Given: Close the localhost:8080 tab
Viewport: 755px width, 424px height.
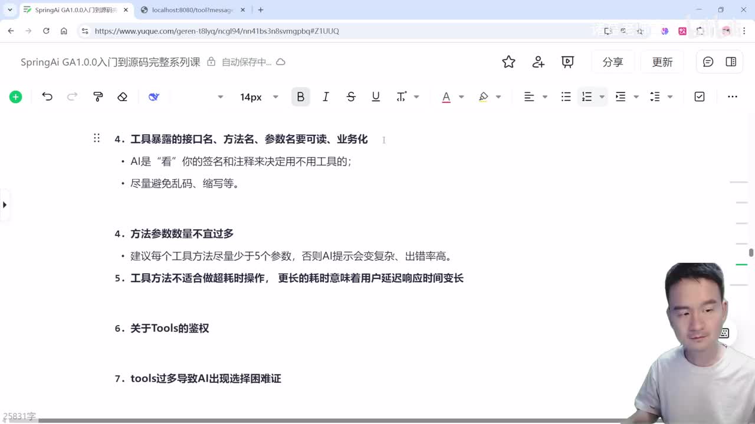Looking at the screenshot, I should click(242, 10).
